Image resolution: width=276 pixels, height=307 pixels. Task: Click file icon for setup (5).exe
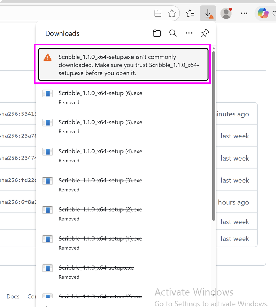(48, 123)
